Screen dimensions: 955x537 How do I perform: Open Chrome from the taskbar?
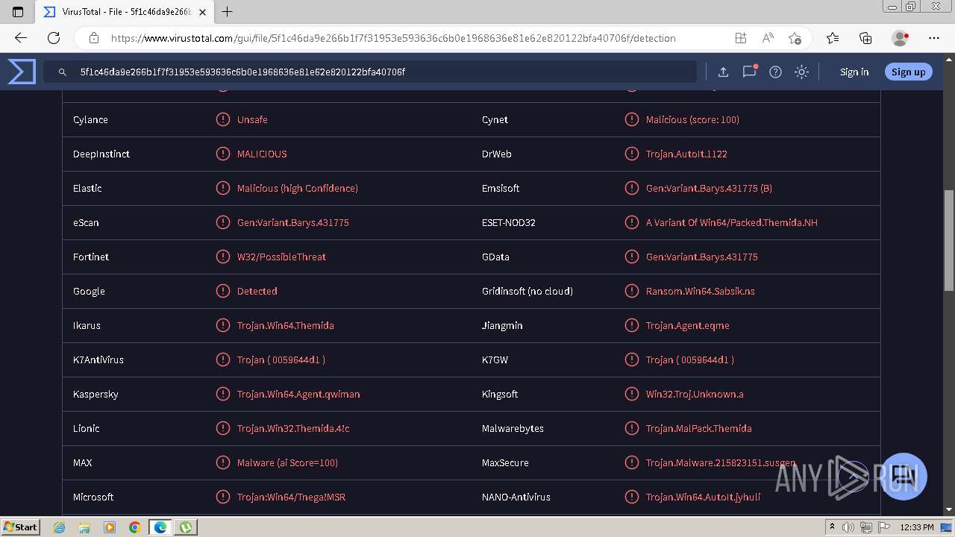[x=134, y=527]
